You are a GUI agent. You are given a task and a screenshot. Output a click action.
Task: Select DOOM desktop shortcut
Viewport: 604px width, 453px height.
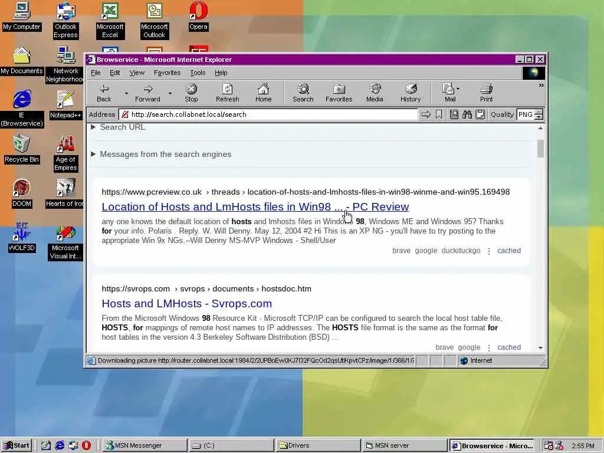[22, 193]
